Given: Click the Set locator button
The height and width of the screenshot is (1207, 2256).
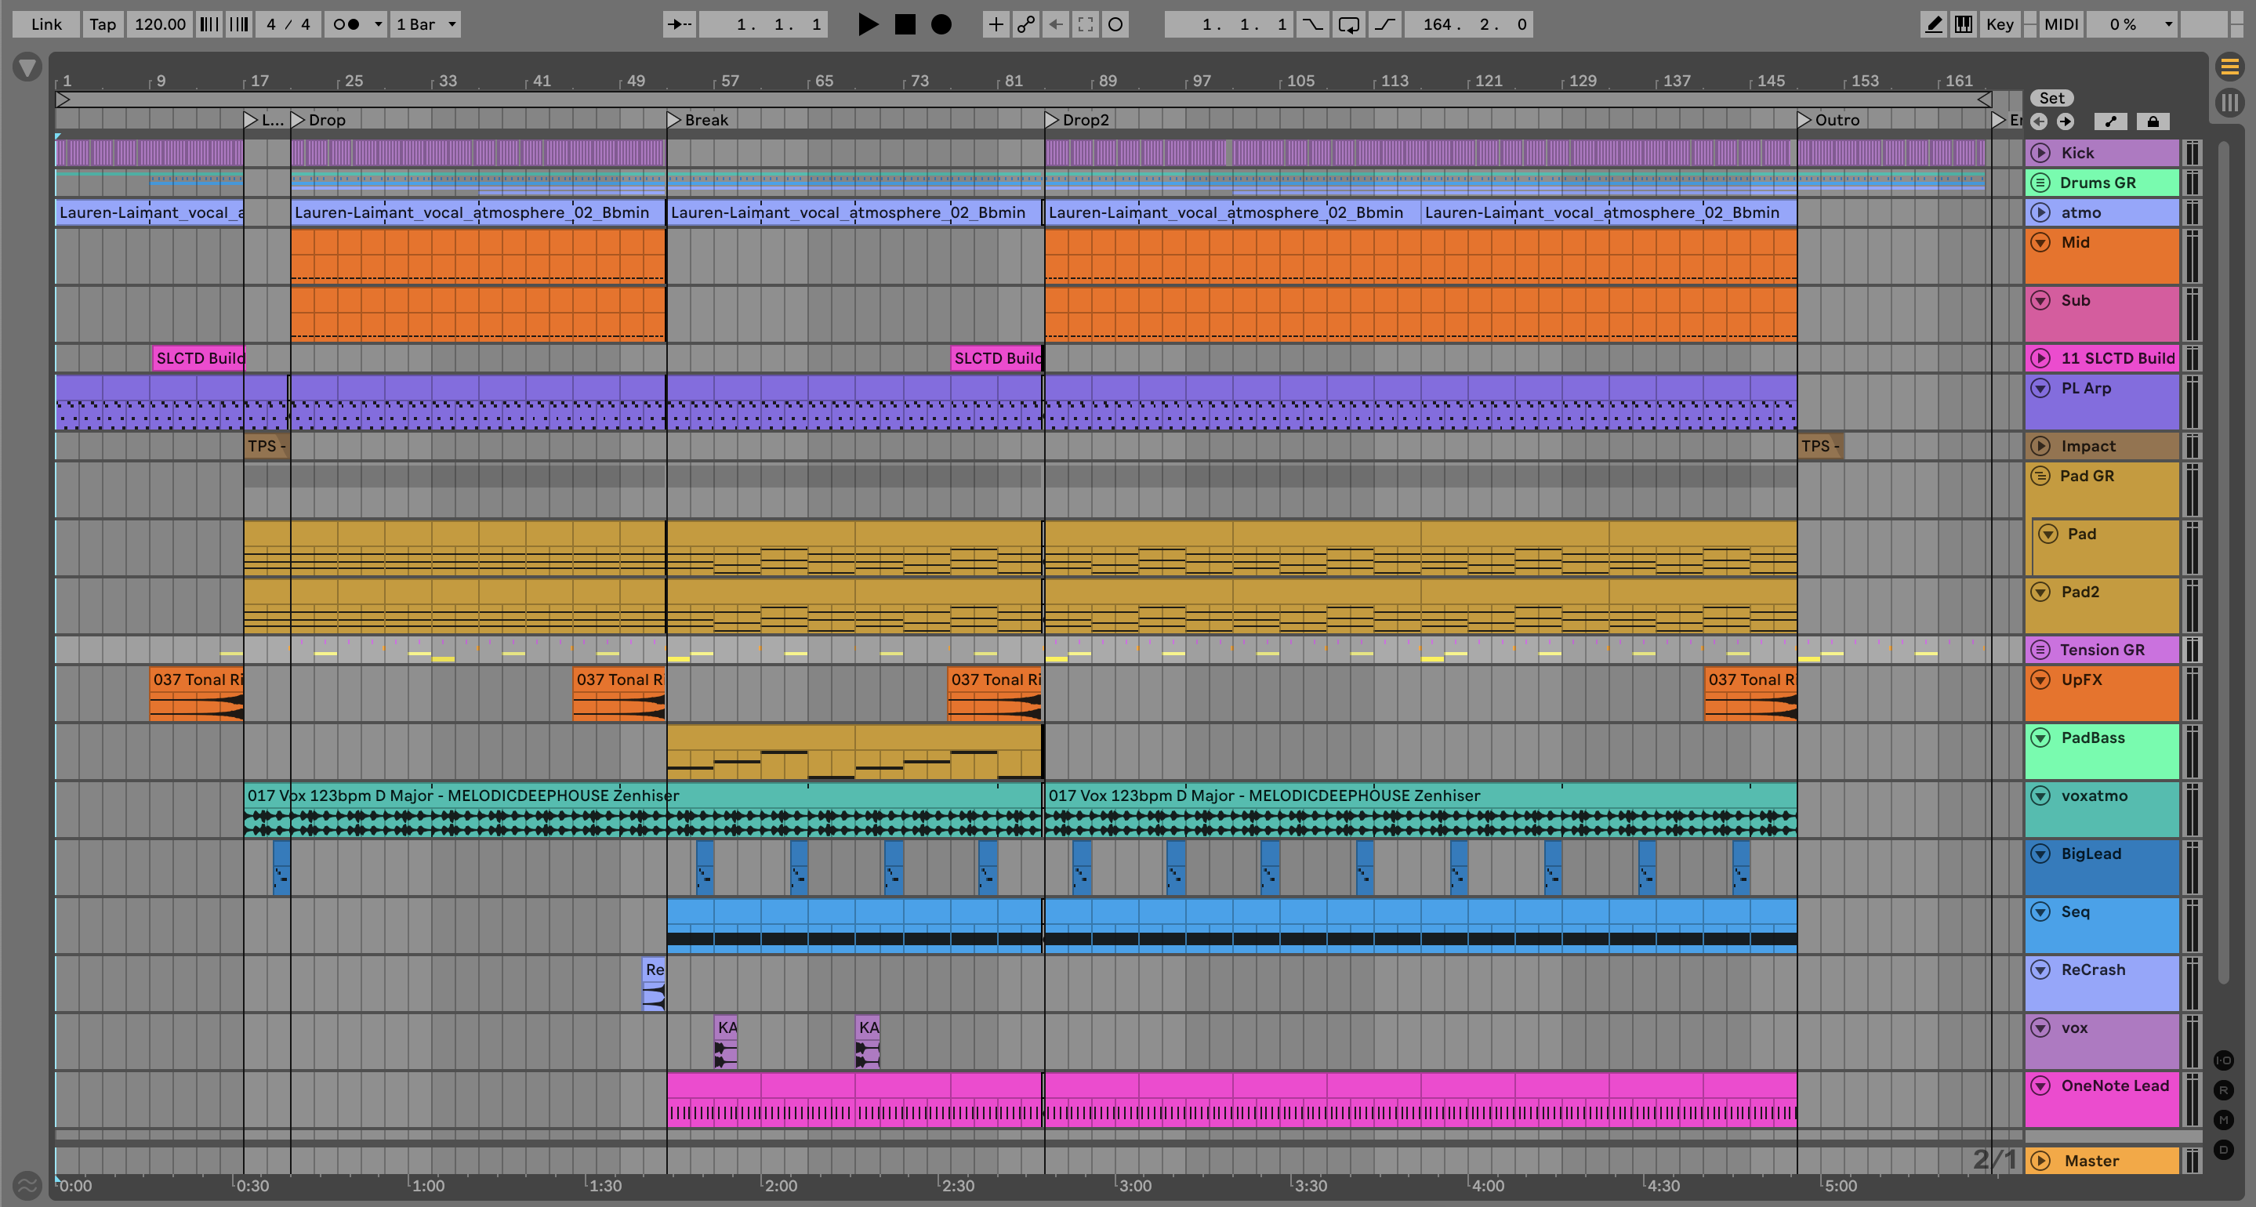Looking at the screenshot, I should coord(2051,98).
